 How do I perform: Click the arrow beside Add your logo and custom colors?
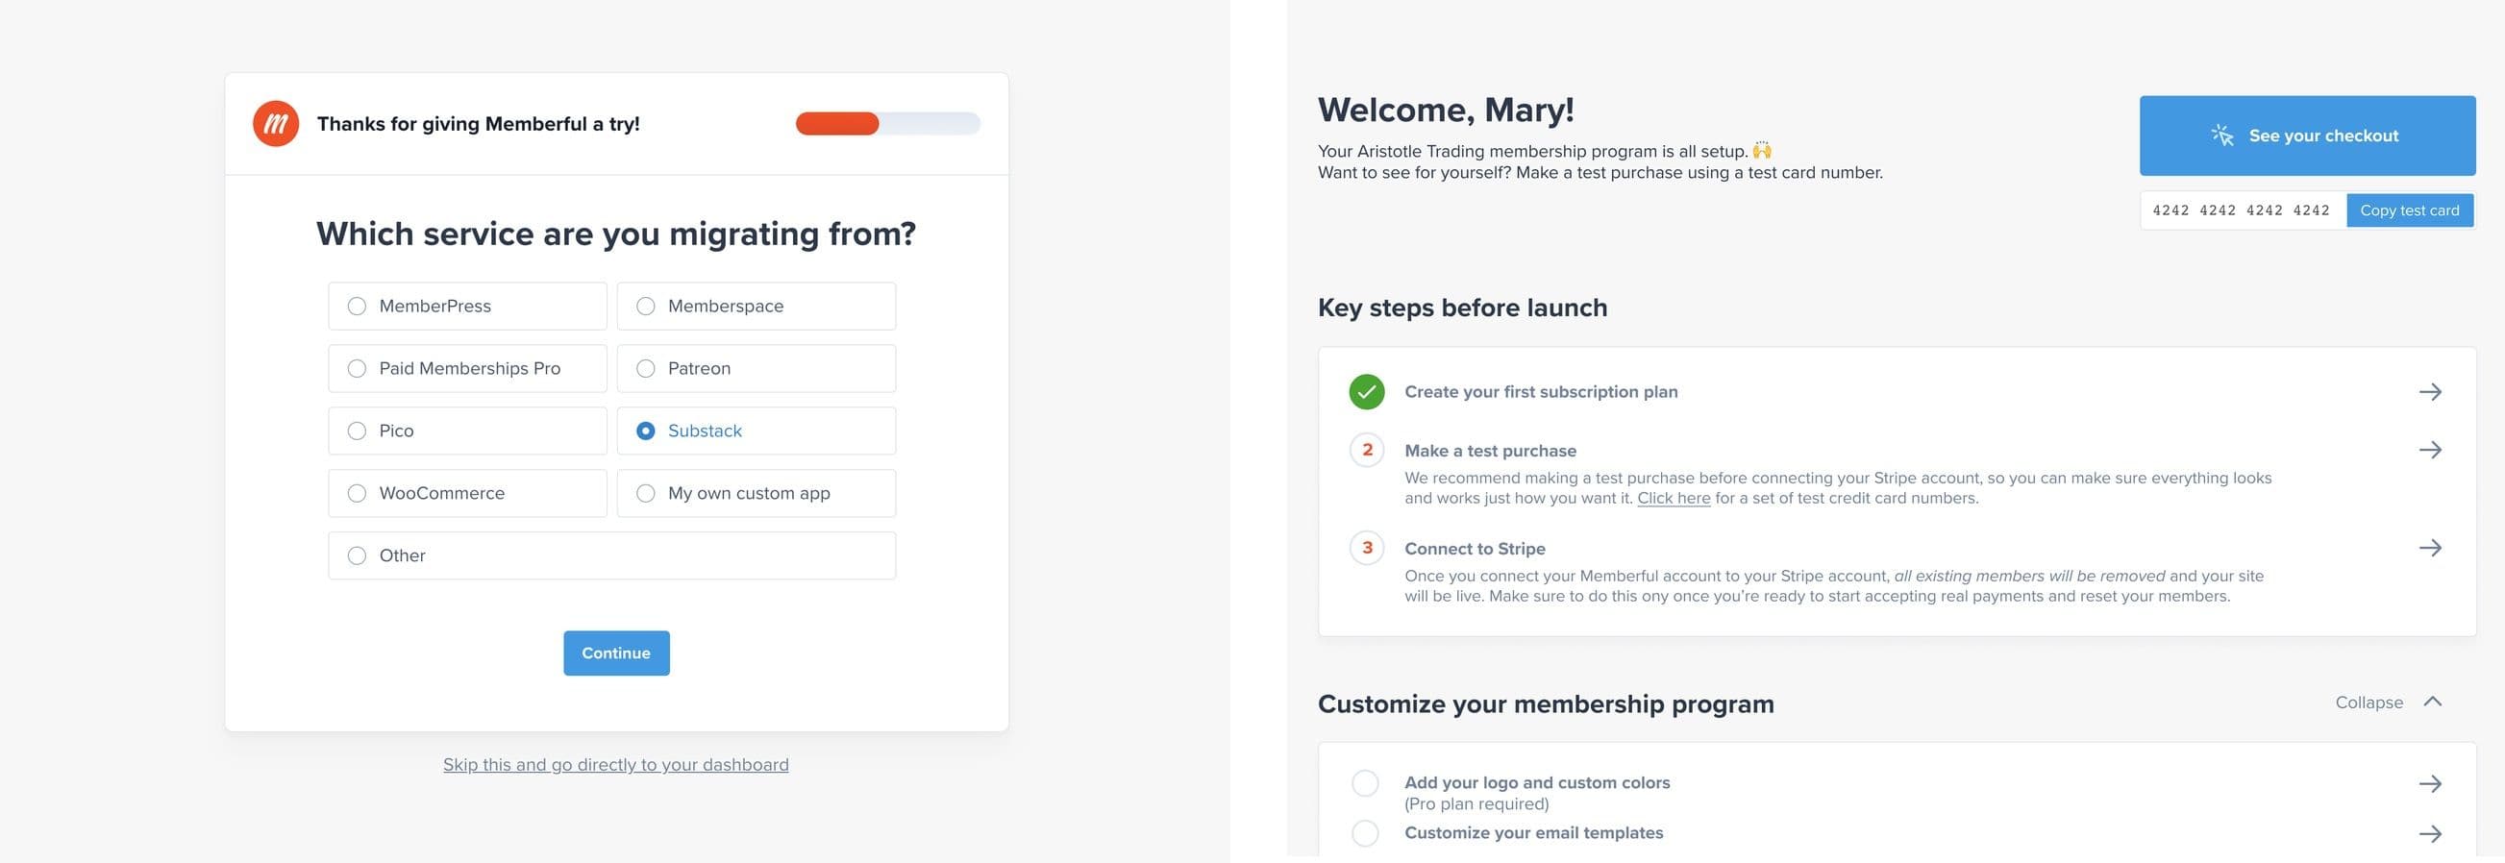click(2430, 782)
